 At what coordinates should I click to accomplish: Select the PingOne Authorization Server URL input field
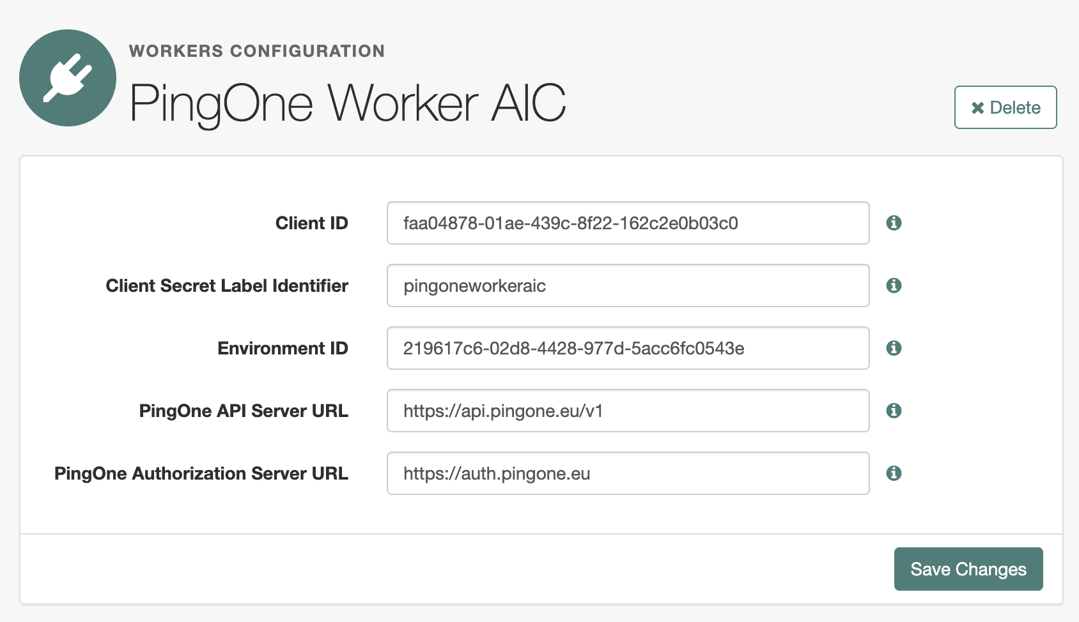(627, 473)
